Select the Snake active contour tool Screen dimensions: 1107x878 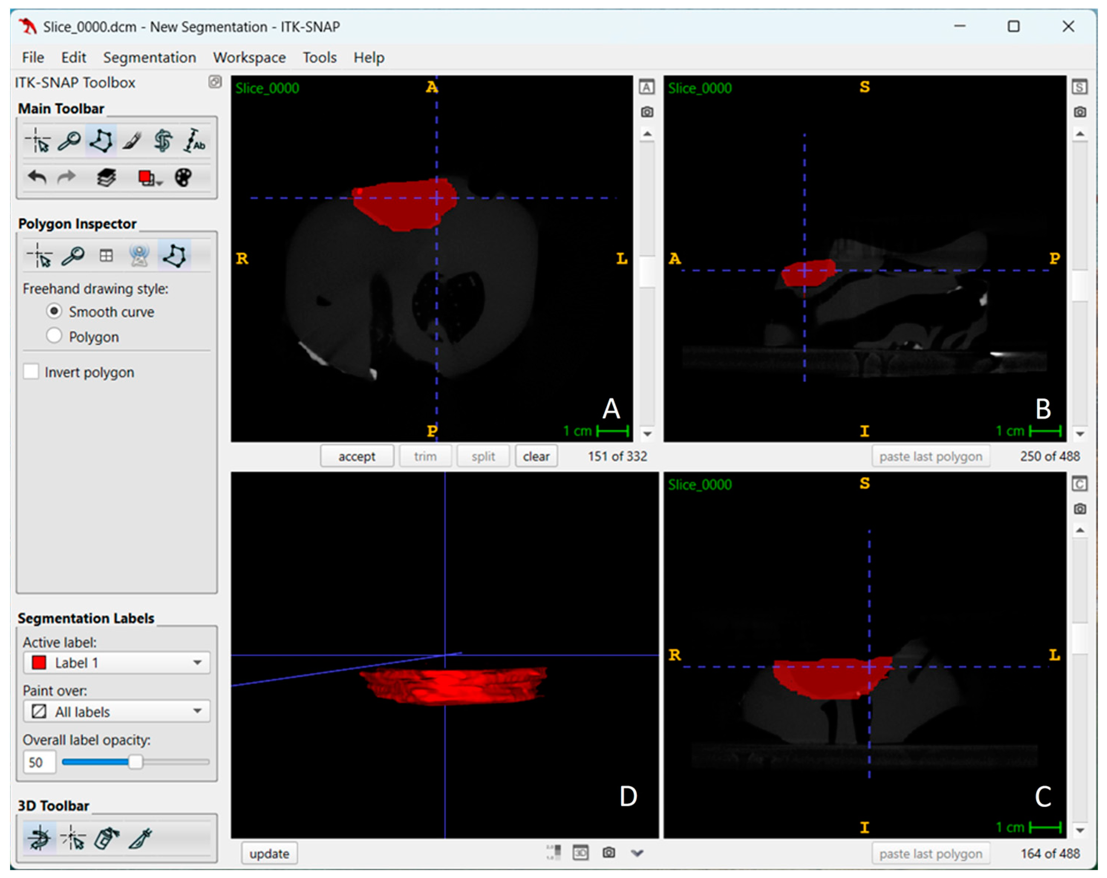pyautogui.click(x=163, y=141)
